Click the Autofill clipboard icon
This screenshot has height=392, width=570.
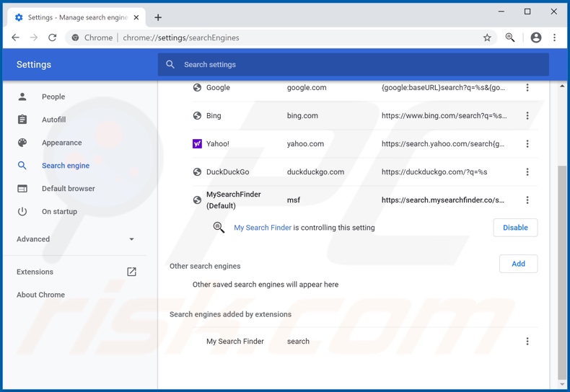coord(22,120)
